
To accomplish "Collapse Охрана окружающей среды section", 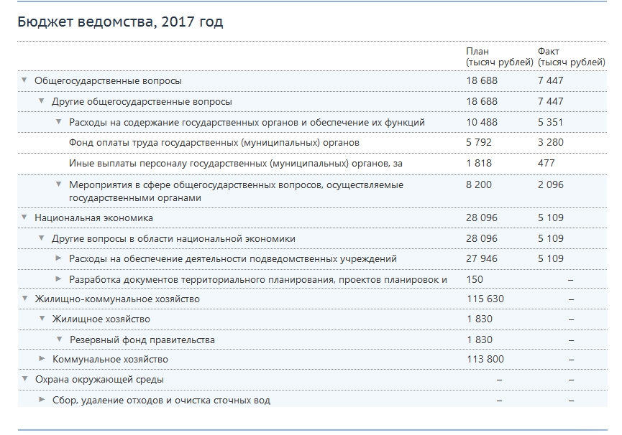I will [x=25, y=379].
